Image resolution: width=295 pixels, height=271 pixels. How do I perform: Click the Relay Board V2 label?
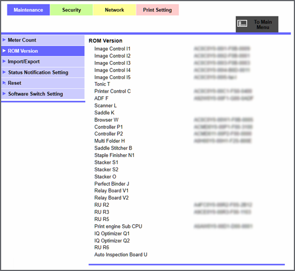click(111, 198)
